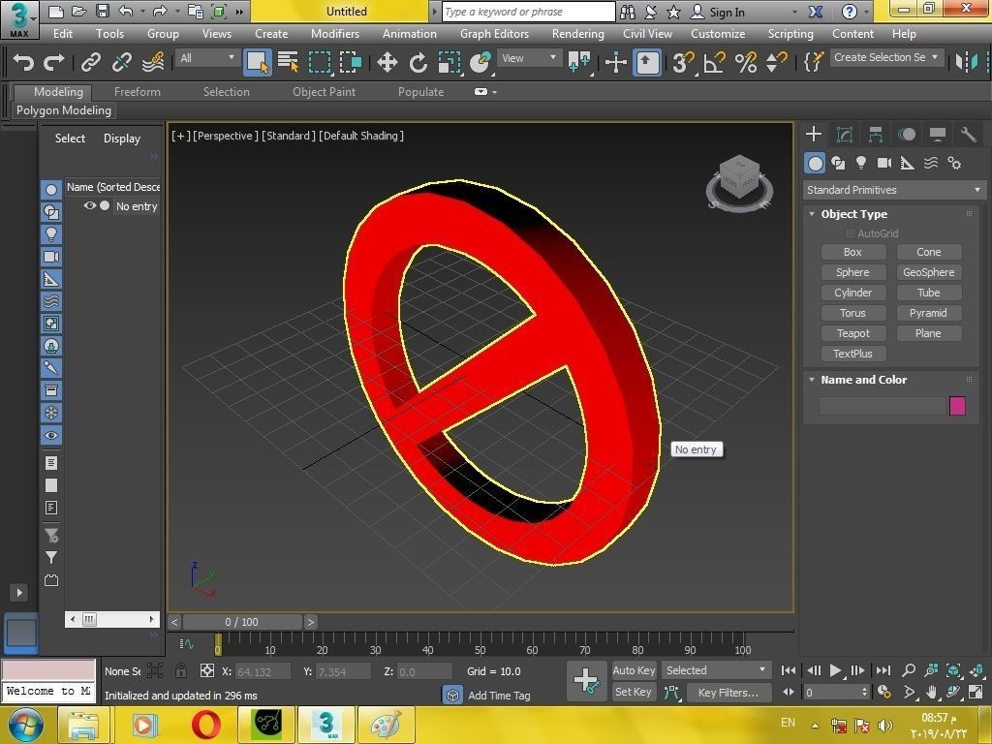Click the object name input field
Viewport: 992px width, 744px height.
[882, 406]
